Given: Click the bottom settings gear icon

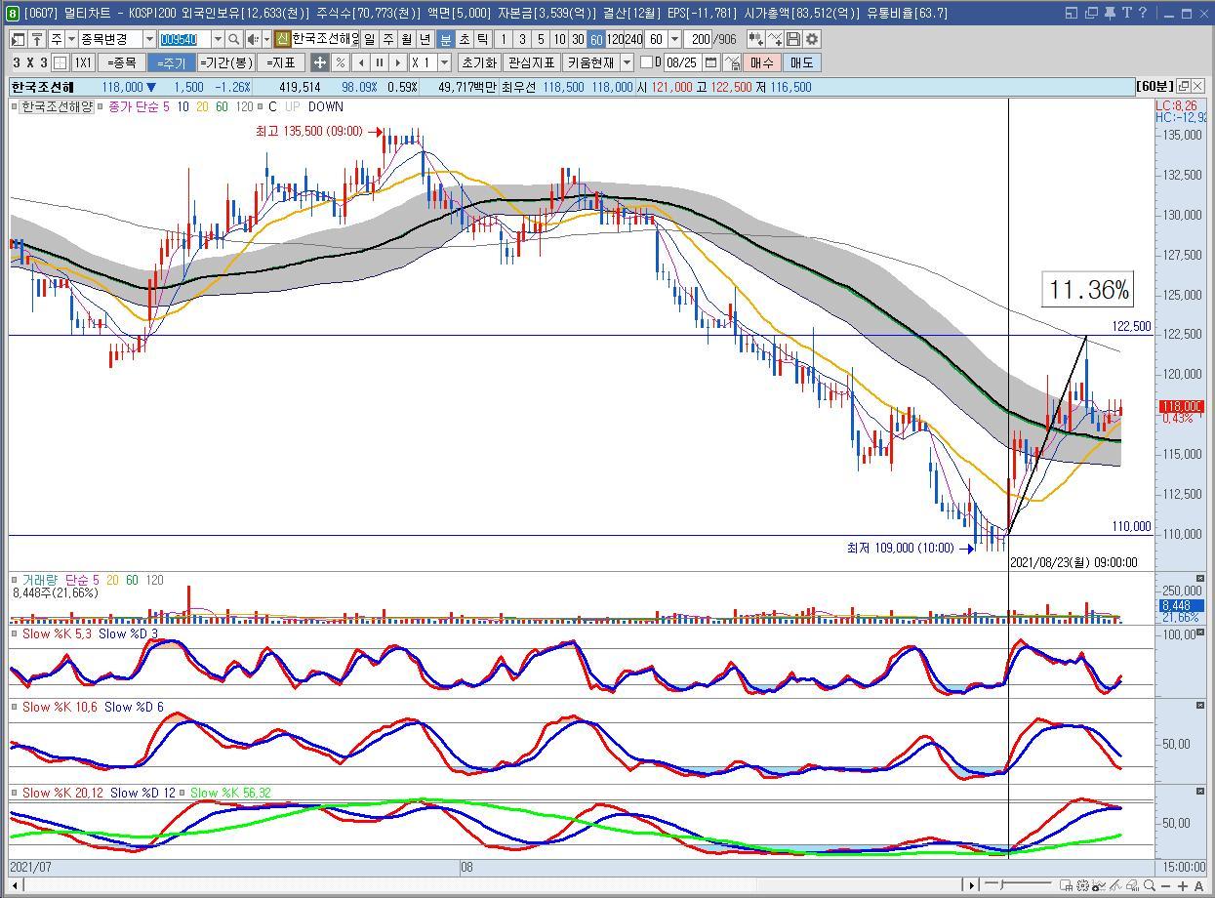Looking at the screenshot, I should (1082, 885).
